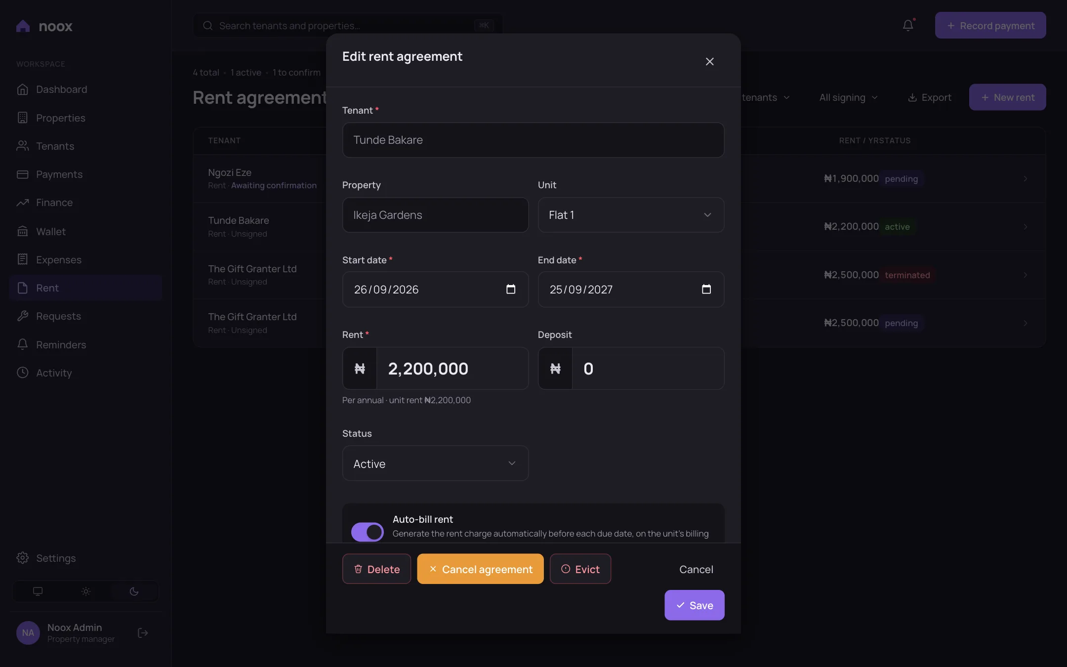Open Payments in the sidebar
Image resolution: width=1067 pixels, height=667 pixels.
[x=85, y=174]
